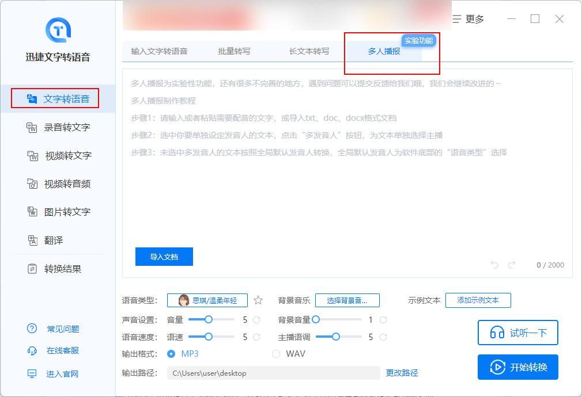Open the 进入官网 link
582x397 pixels.
[x=62, y=374]
